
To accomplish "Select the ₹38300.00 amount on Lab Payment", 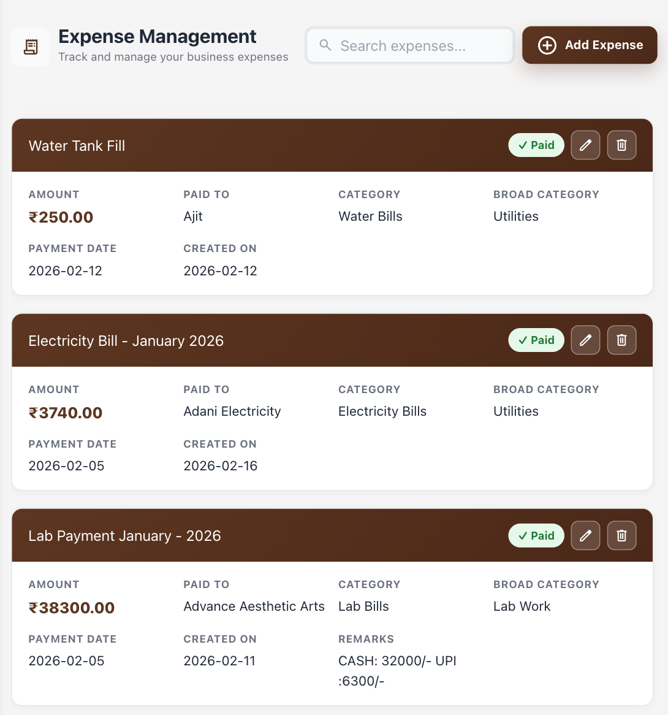I will (71, 608).
